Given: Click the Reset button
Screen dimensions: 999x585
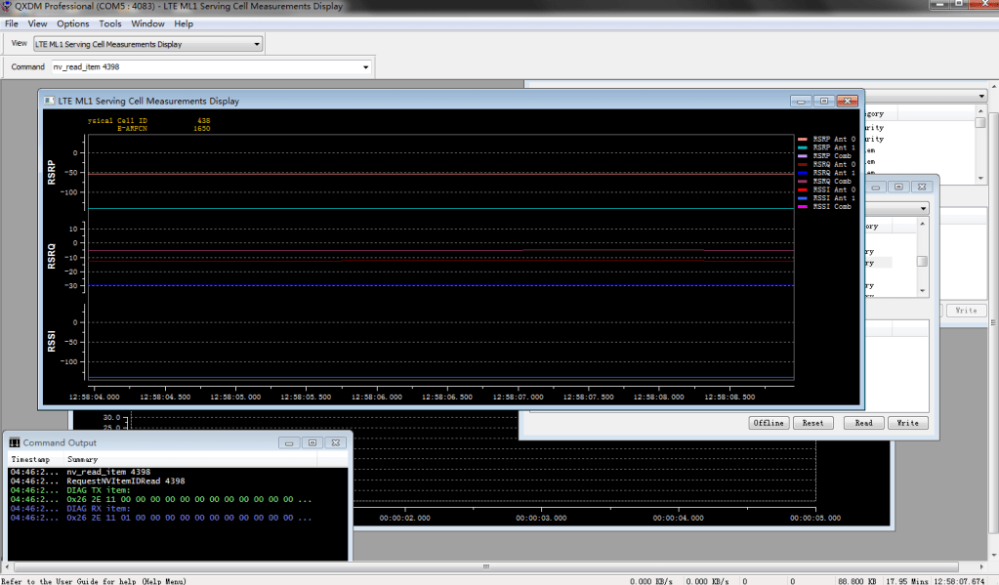Looking at the screenshot, I should pos(812,423).
